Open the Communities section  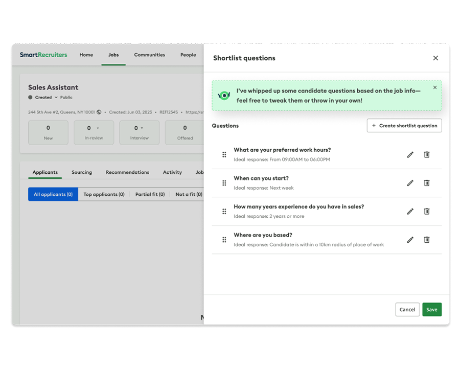[x=149, y=55]
